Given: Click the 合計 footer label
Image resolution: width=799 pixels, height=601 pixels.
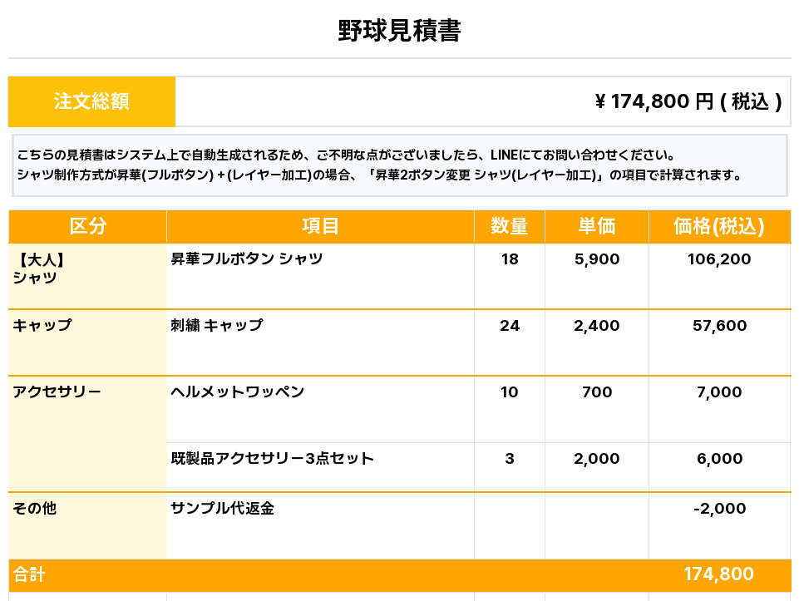Looking at the screenshot, I should 30,574.
